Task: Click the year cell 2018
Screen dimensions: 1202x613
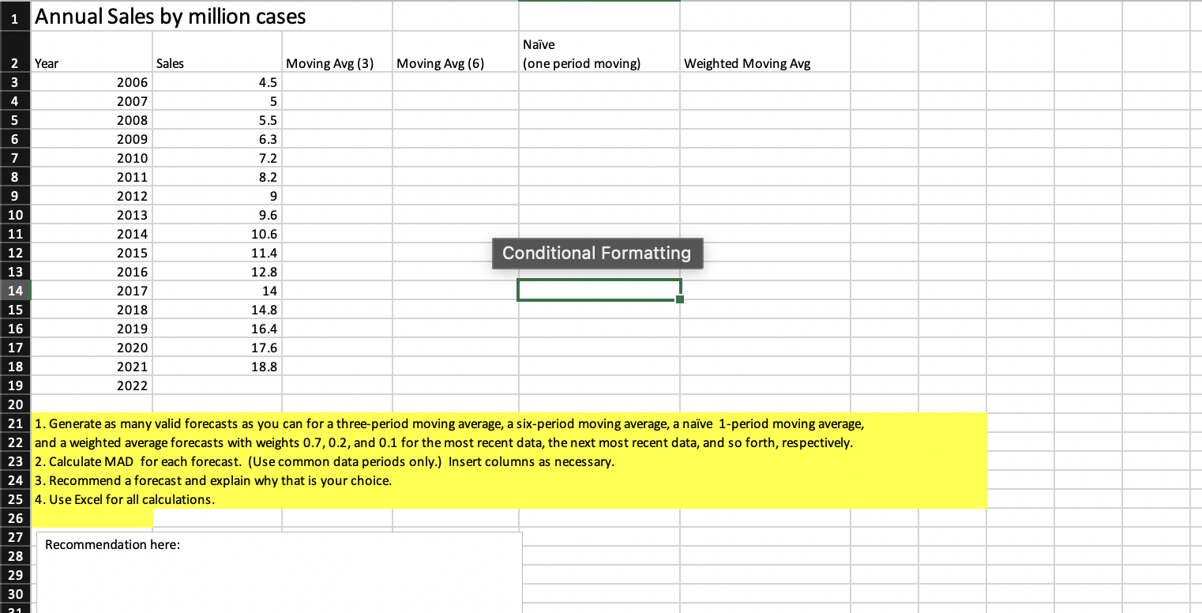Action: tap(92, 310)
